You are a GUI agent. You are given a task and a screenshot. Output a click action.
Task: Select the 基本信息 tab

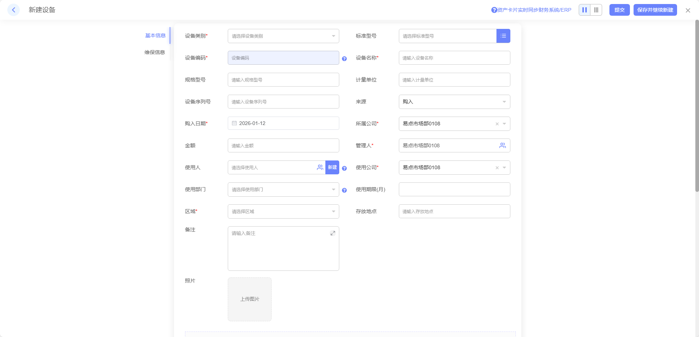155,35
